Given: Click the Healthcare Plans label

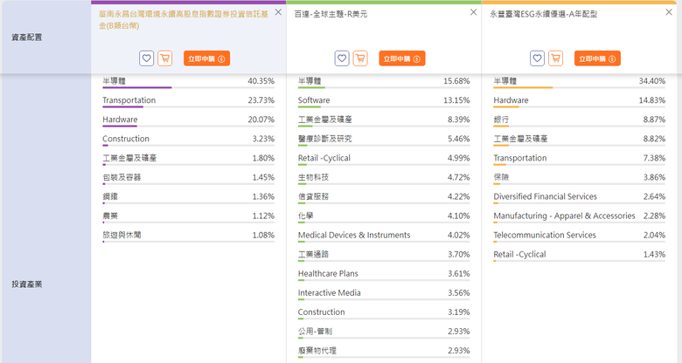Looking at the screenshot, I should [x=328, y=273].
